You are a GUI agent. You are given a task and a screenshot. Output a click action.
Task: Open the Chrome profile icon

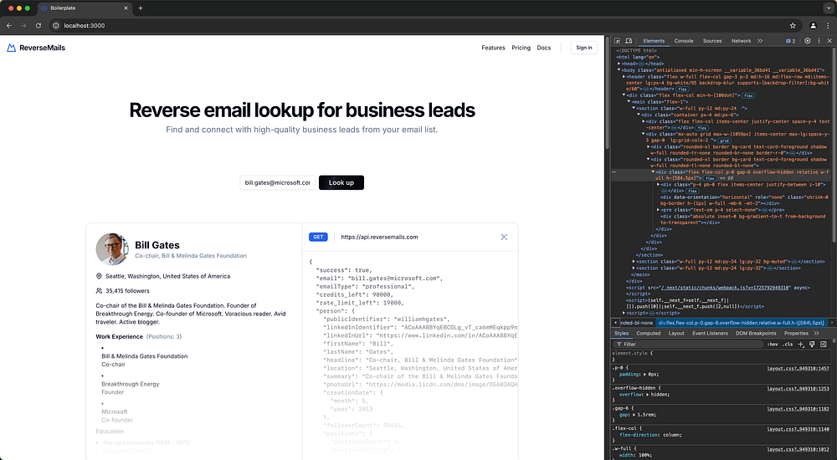813,25
